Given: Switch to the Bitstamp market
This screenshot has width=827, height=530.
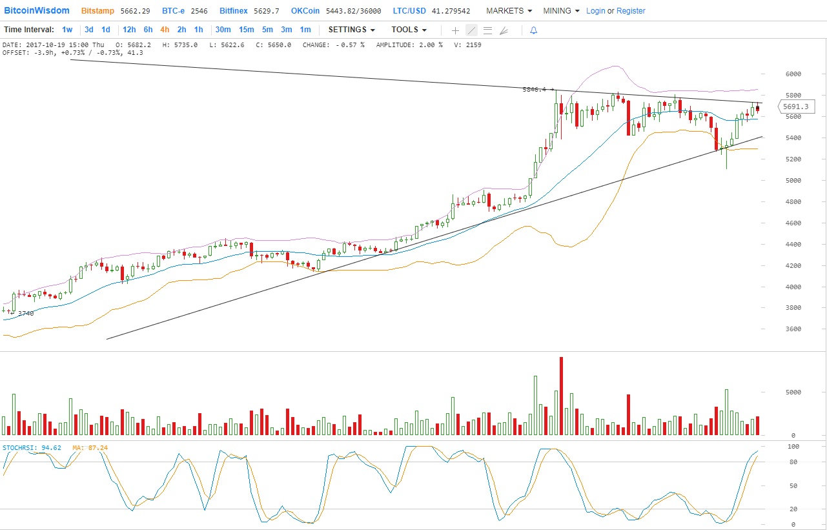Looking at the screenshot, I should [97, 11].
